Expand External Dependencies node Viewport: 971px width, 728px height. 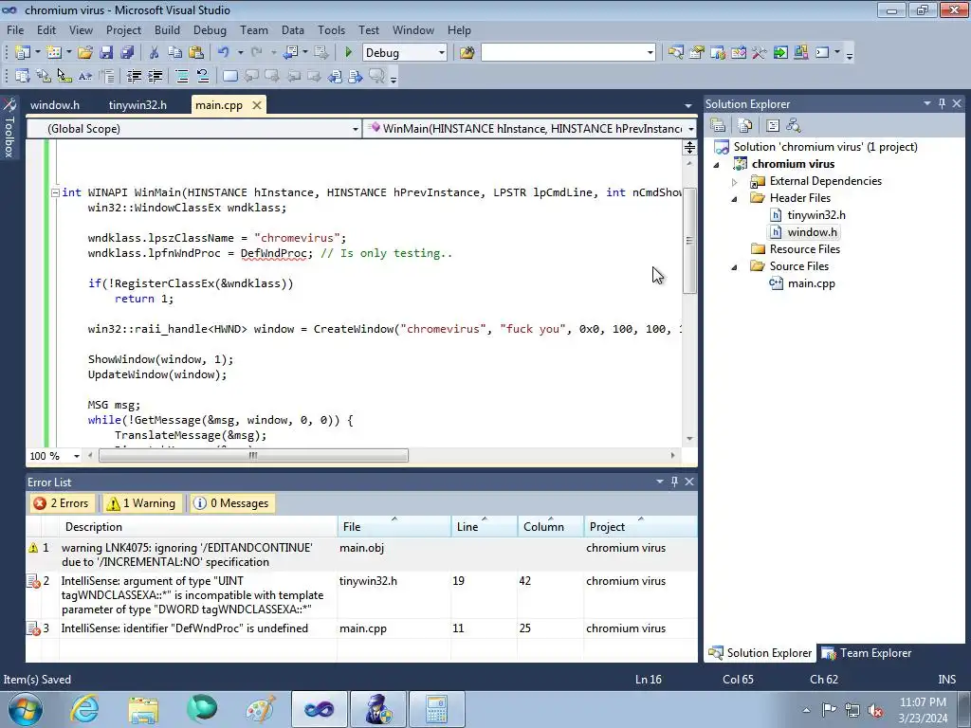tap(735, 182)
